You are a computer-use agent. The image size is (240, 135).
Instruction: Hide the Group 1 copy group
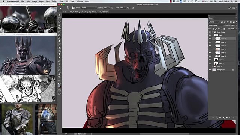click(x=210, y=32)
